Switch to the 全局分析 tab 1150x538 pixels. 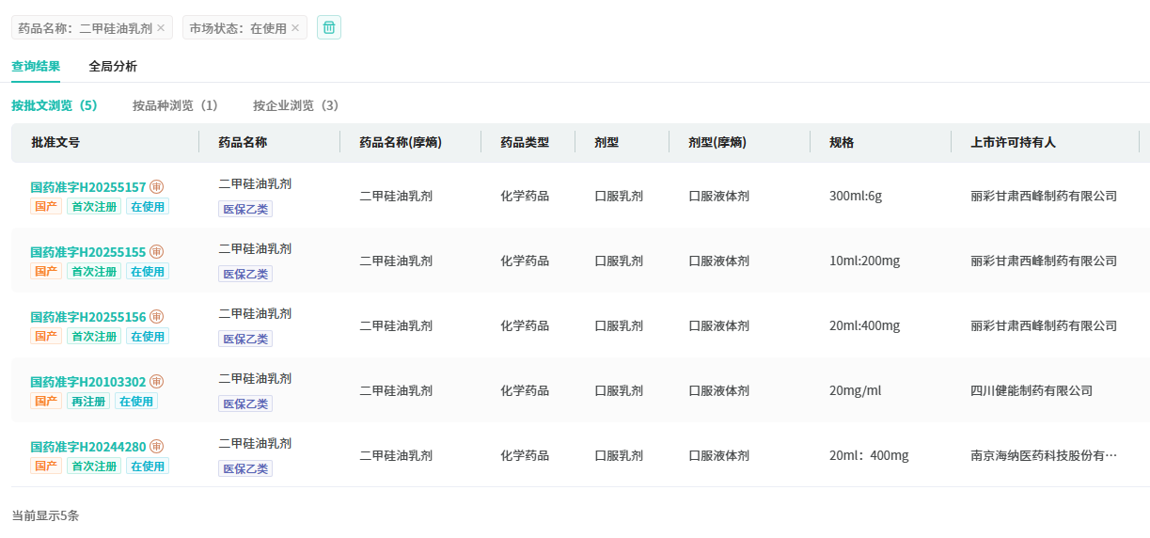click(x=113, y=66)
